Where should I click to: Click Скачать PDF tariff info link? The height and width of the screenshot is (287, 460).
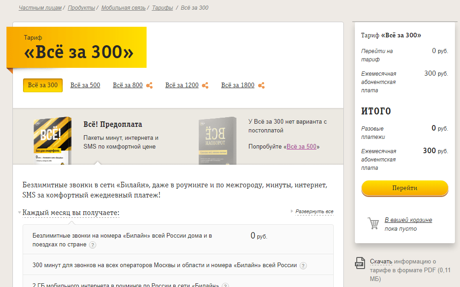coord(381,261)
